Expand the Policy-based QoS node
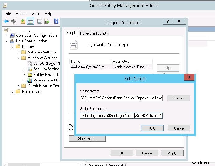Screen dimensions: 215x166 point(24,81)
